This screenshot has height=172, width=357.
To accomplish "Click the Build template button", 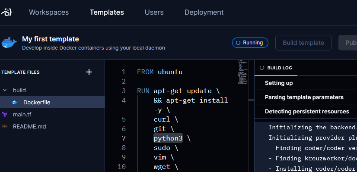I will [x=303, y=43].
